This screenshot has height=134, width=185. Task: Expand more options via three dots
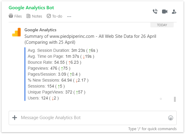tap(69, 16)
